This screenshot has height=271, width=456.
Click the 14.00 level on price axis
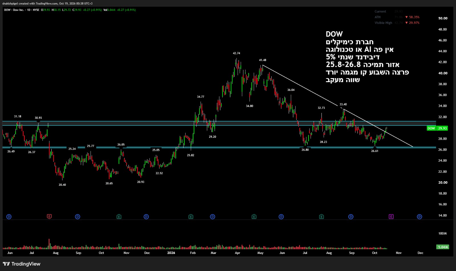coord(443,215)
